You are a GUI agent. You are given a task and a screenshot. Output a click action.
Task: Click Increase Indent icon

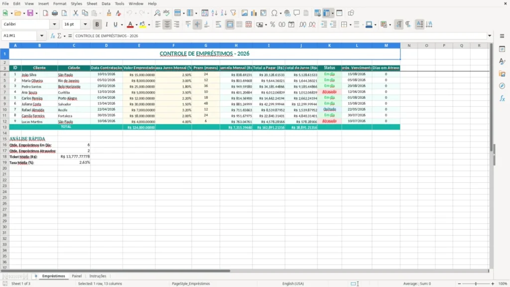pos(324,24)
